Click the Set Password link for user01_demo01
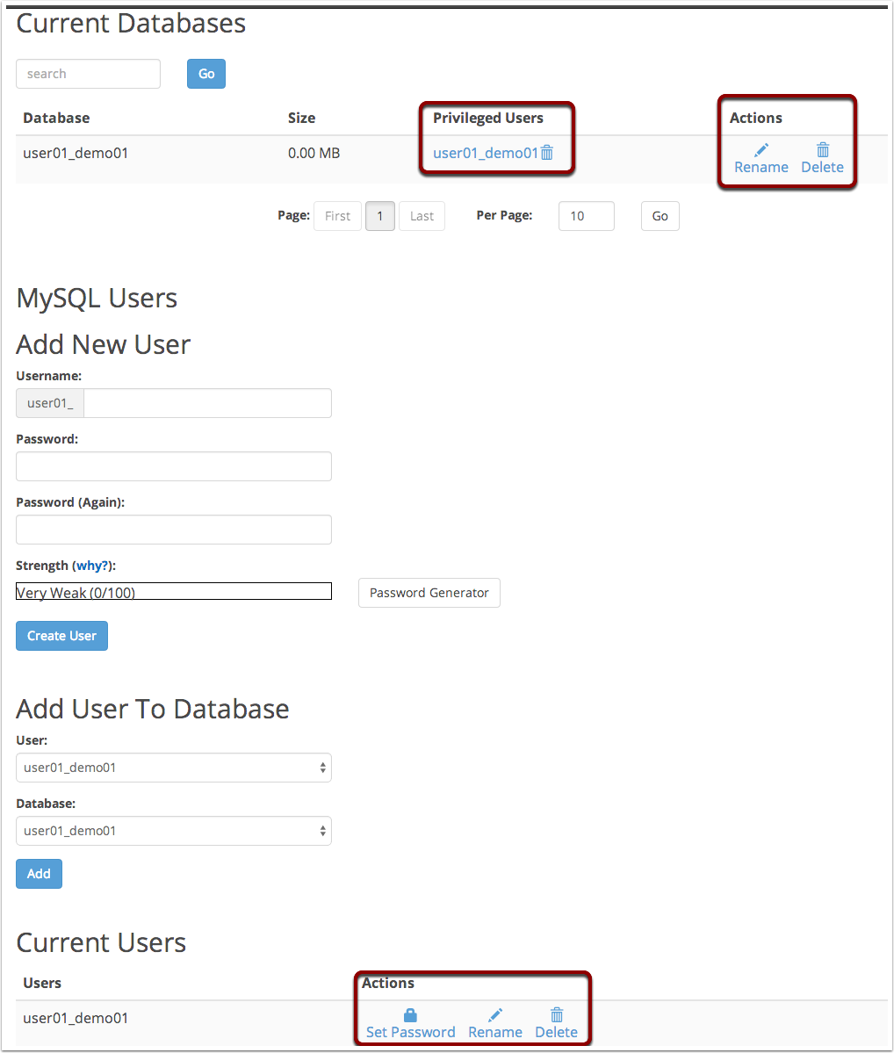The height and width of the screenshot is (1053, 894). click(x=410, y=1032)
